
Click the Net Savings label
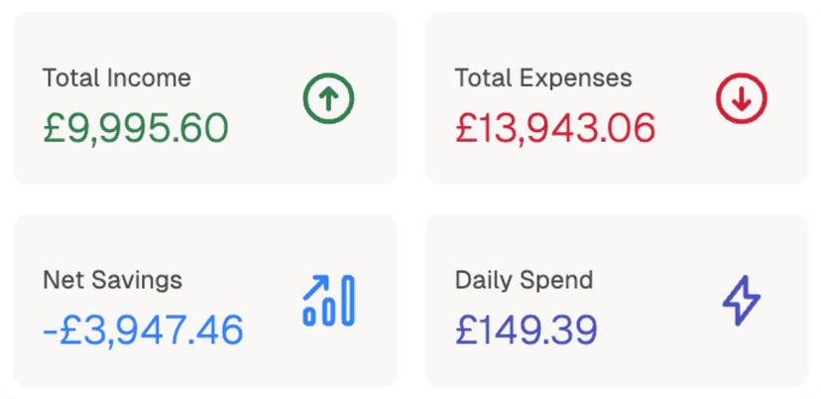tap(113, 280)
